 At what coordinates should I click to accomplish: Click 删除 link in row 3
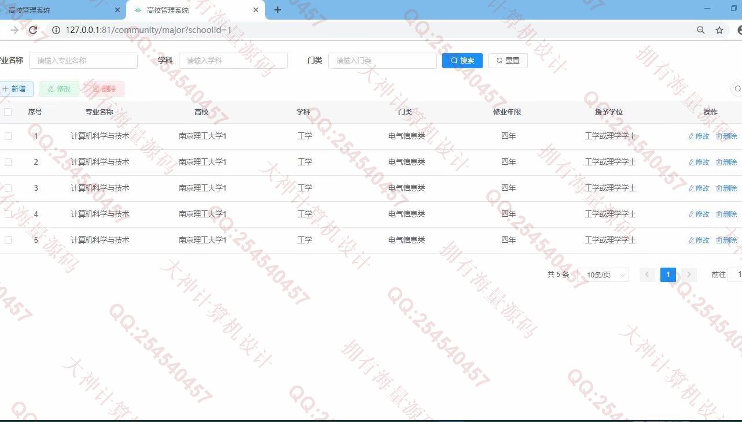pos(726,188)
